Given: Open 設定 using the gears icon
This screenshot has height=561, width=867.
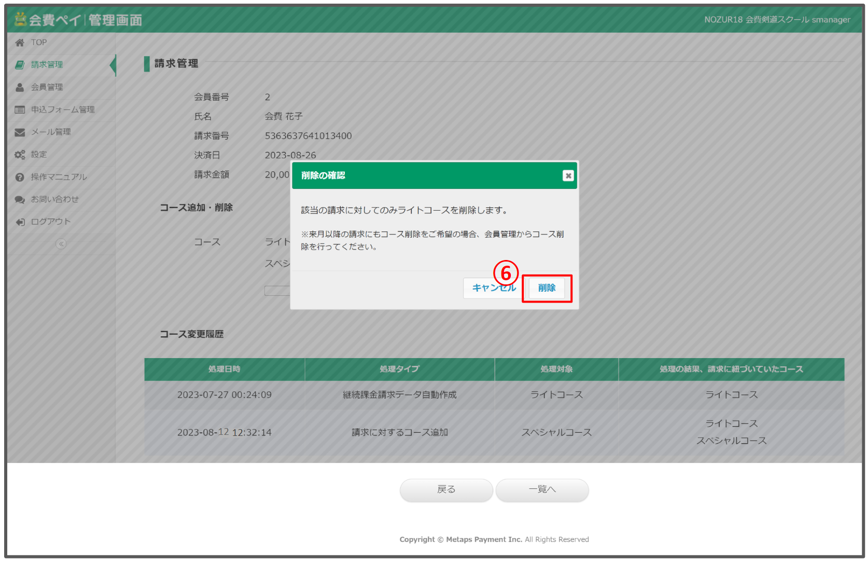Looking at the screenshot, I should point(20,154).
